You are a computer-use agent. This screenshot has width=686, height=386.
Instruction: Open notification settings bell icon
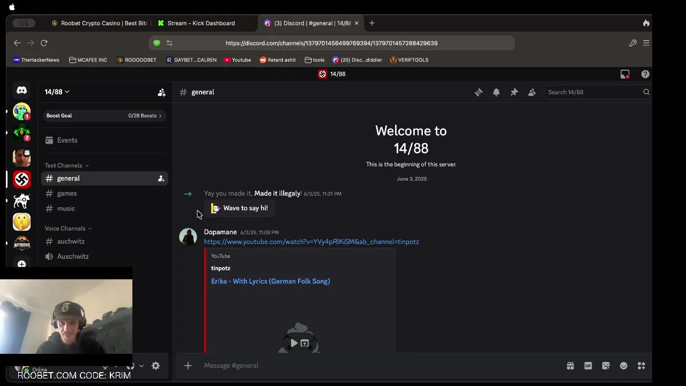click(496, 92)
